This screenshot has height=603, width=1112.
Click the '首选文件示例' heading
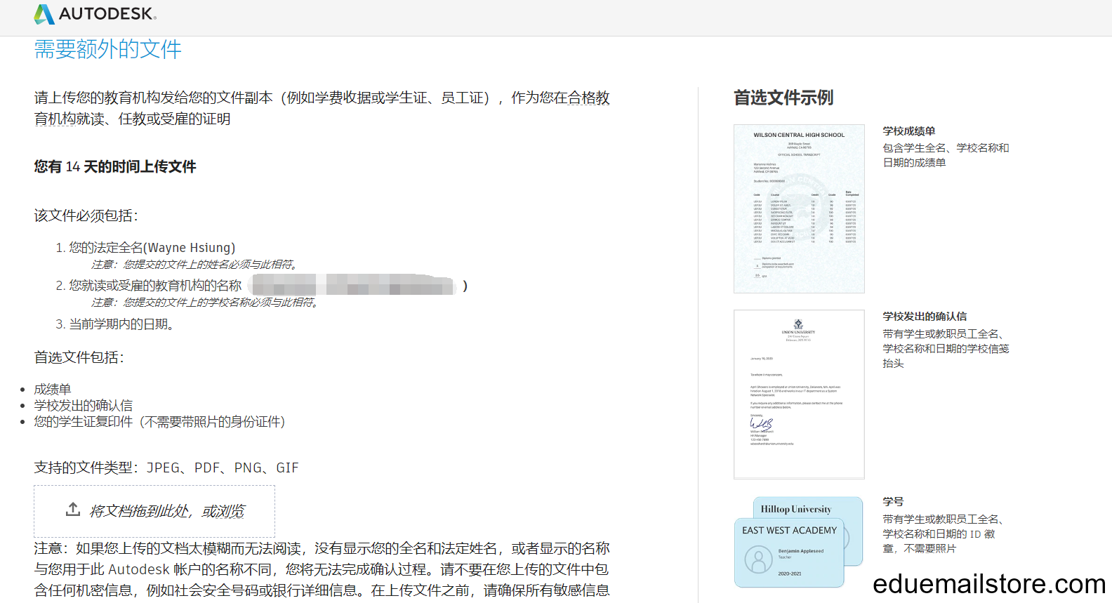tap(783, 98)
